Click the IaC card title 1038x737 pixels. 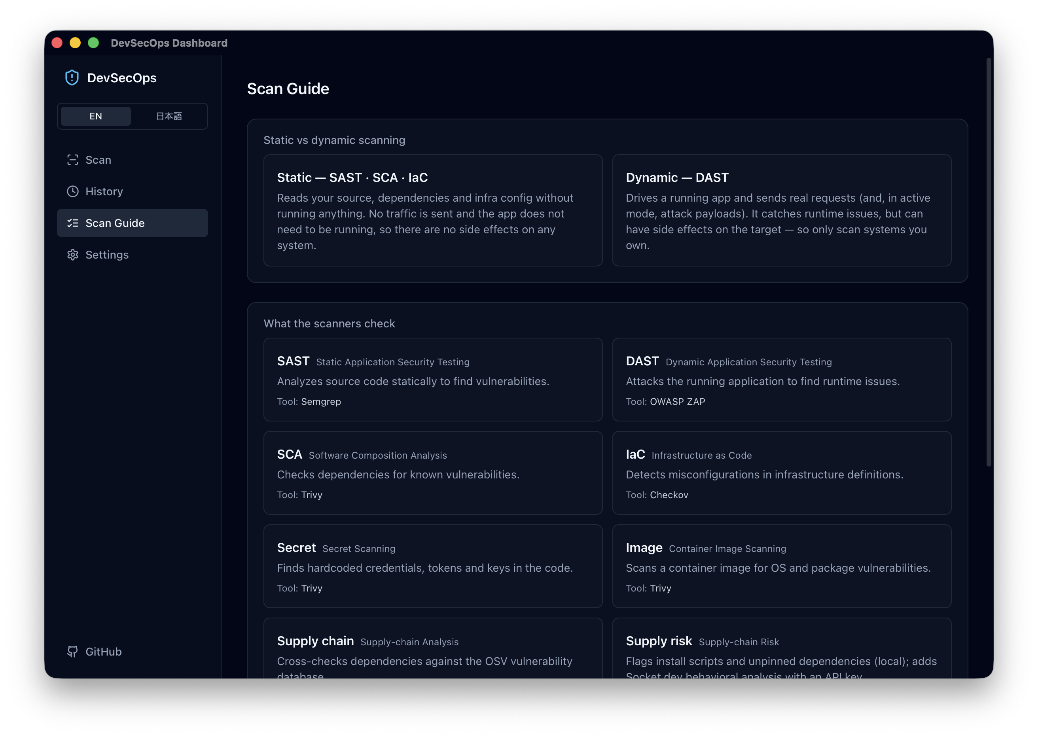coord(635,454)
